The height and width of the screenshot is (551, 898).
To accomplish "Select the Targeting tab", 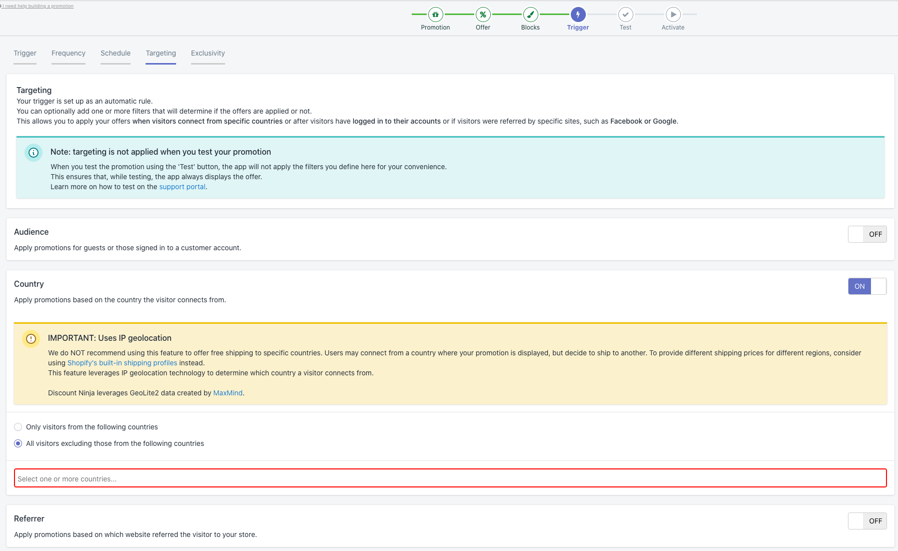I will click(161, 54).
